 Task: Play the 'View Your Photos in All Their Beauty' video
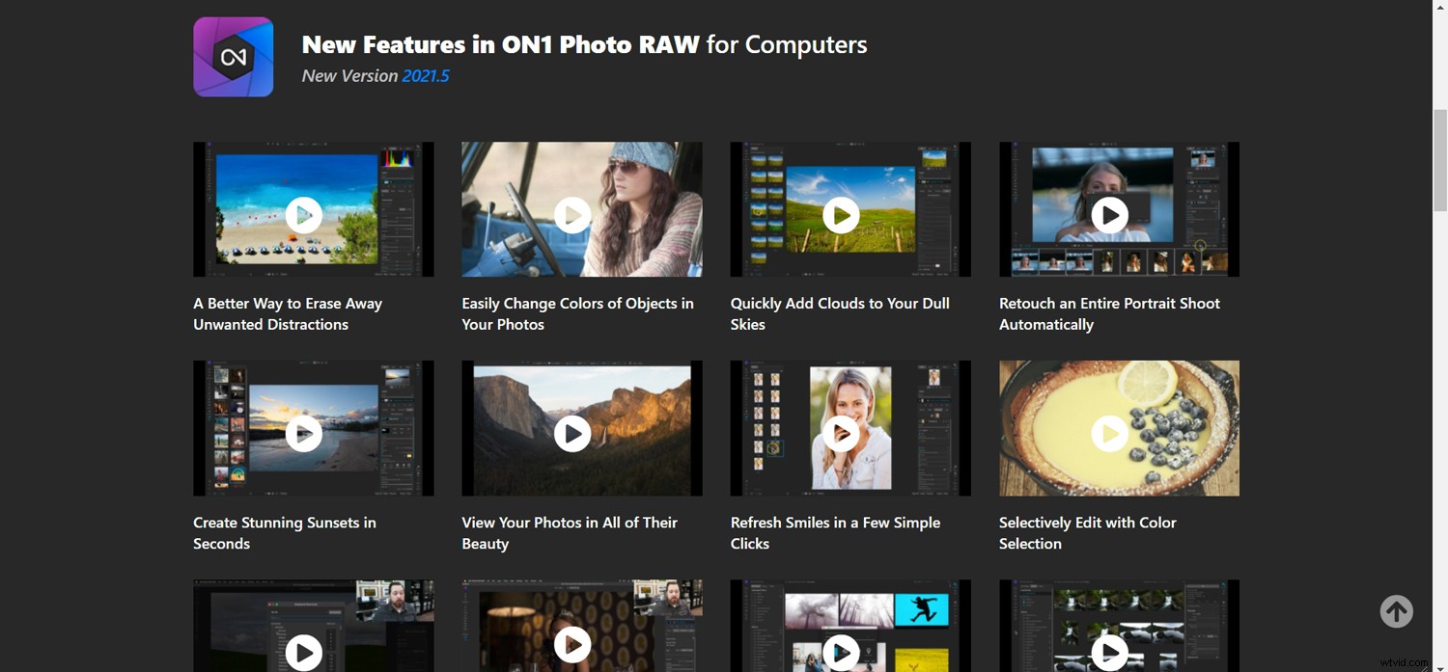(572, 434)
